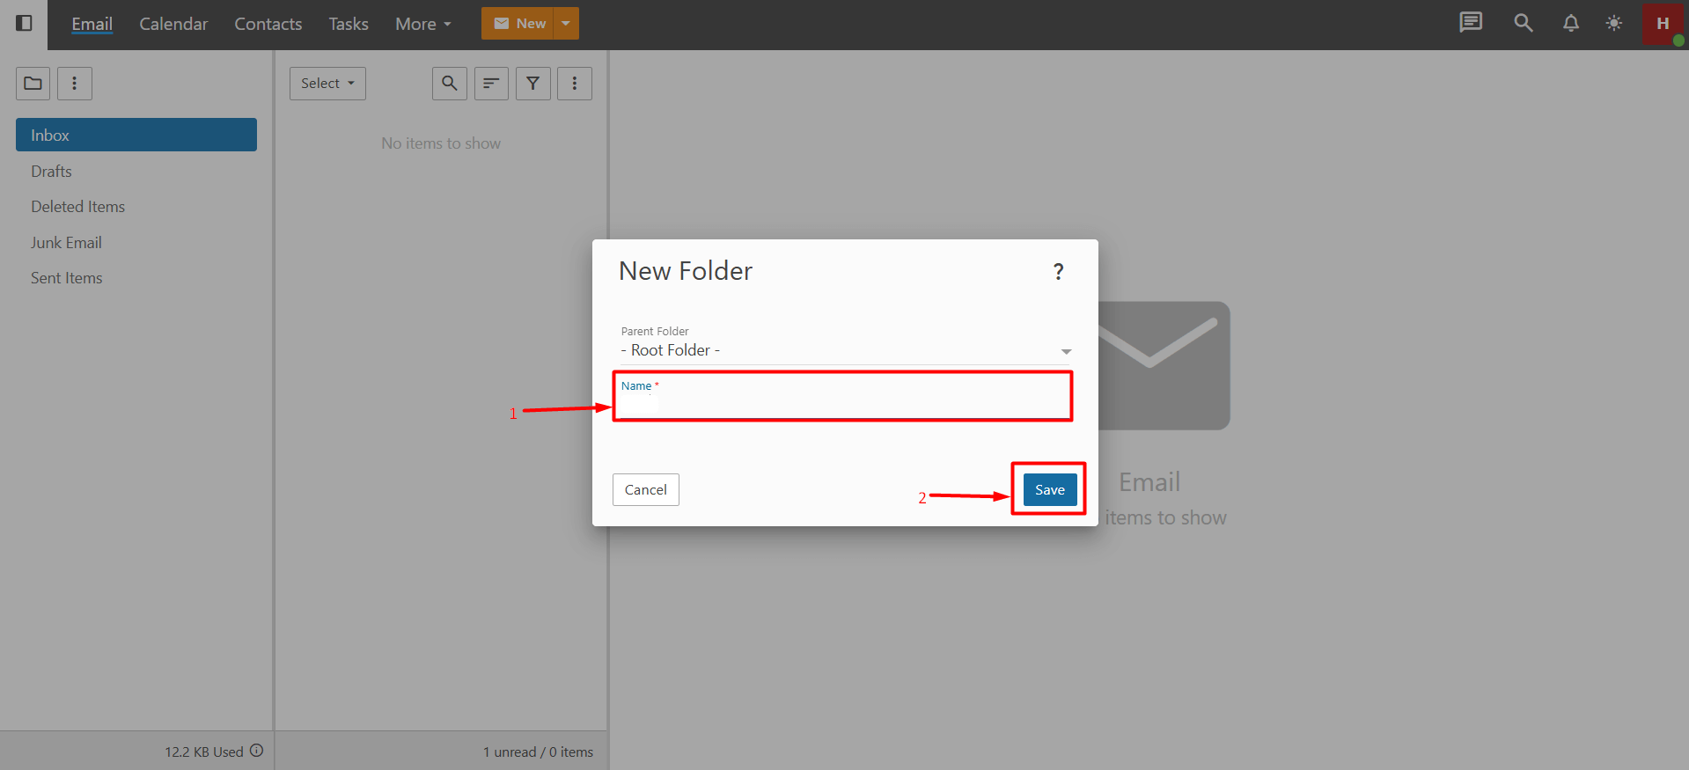Toggle the sidebar panel icon

[24, 23]
